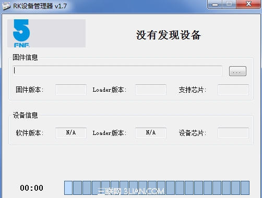Screen dimensions: 262x198
Task: Click the FNF logo image
Action: tap(46, 33)
